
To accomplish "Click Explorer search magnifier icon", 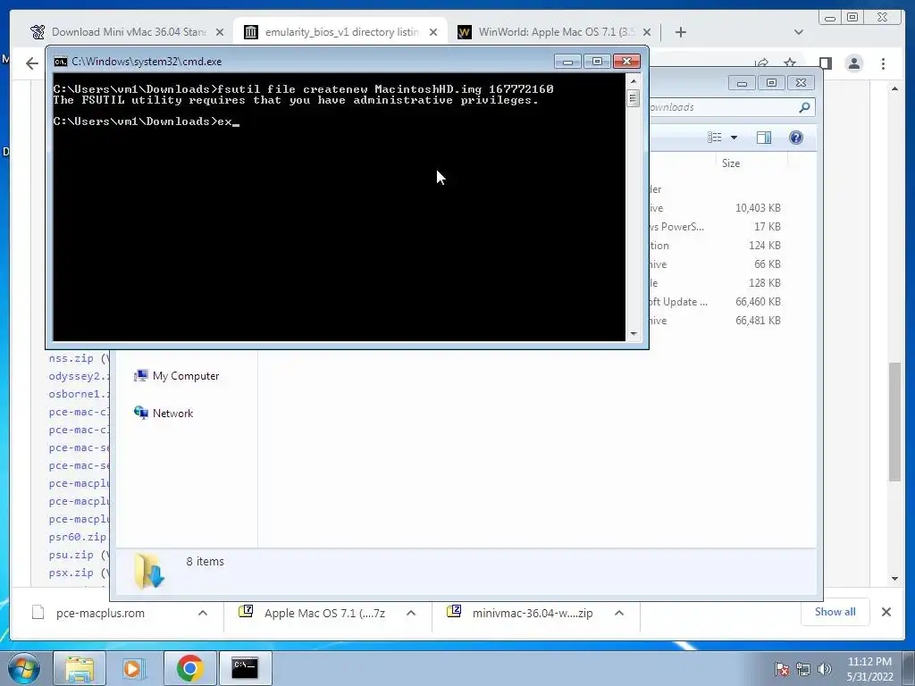I will (x=805, y=107).
